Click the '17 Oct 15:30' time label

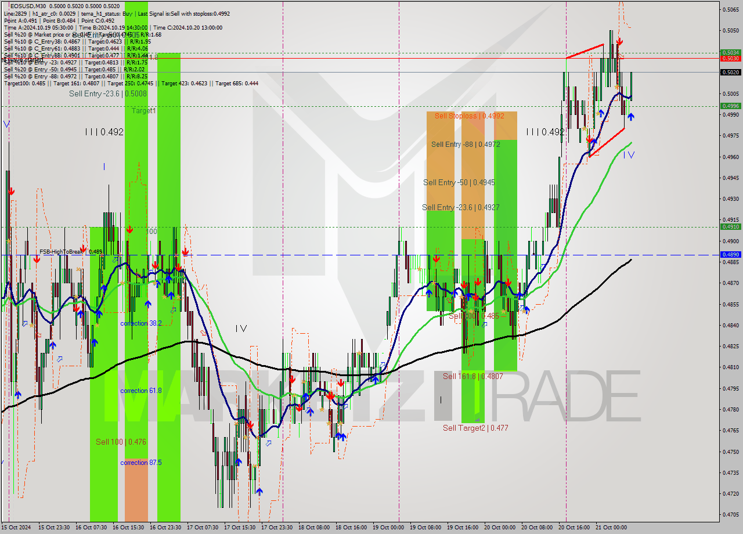click(x=240, y=528)
